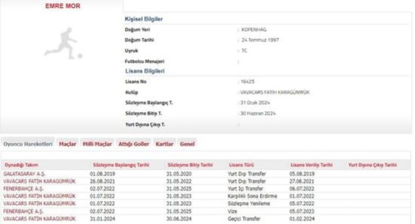This screenshot has width=415, height=224.
Task: Click the player silhouette placeholder image
Action: pyautogui.click(x=64, y=43)
